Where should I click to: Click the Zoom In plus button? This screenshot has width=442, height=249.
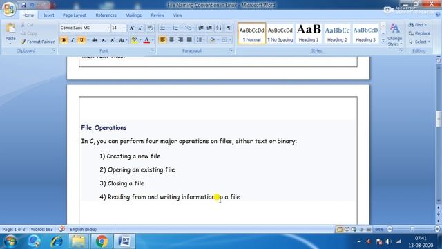point(437,229)
